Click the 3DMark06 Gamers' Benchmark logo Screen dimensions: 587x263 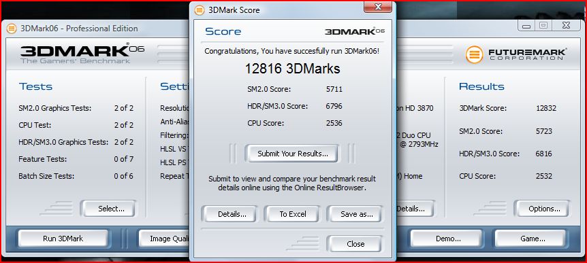point(82,54)
